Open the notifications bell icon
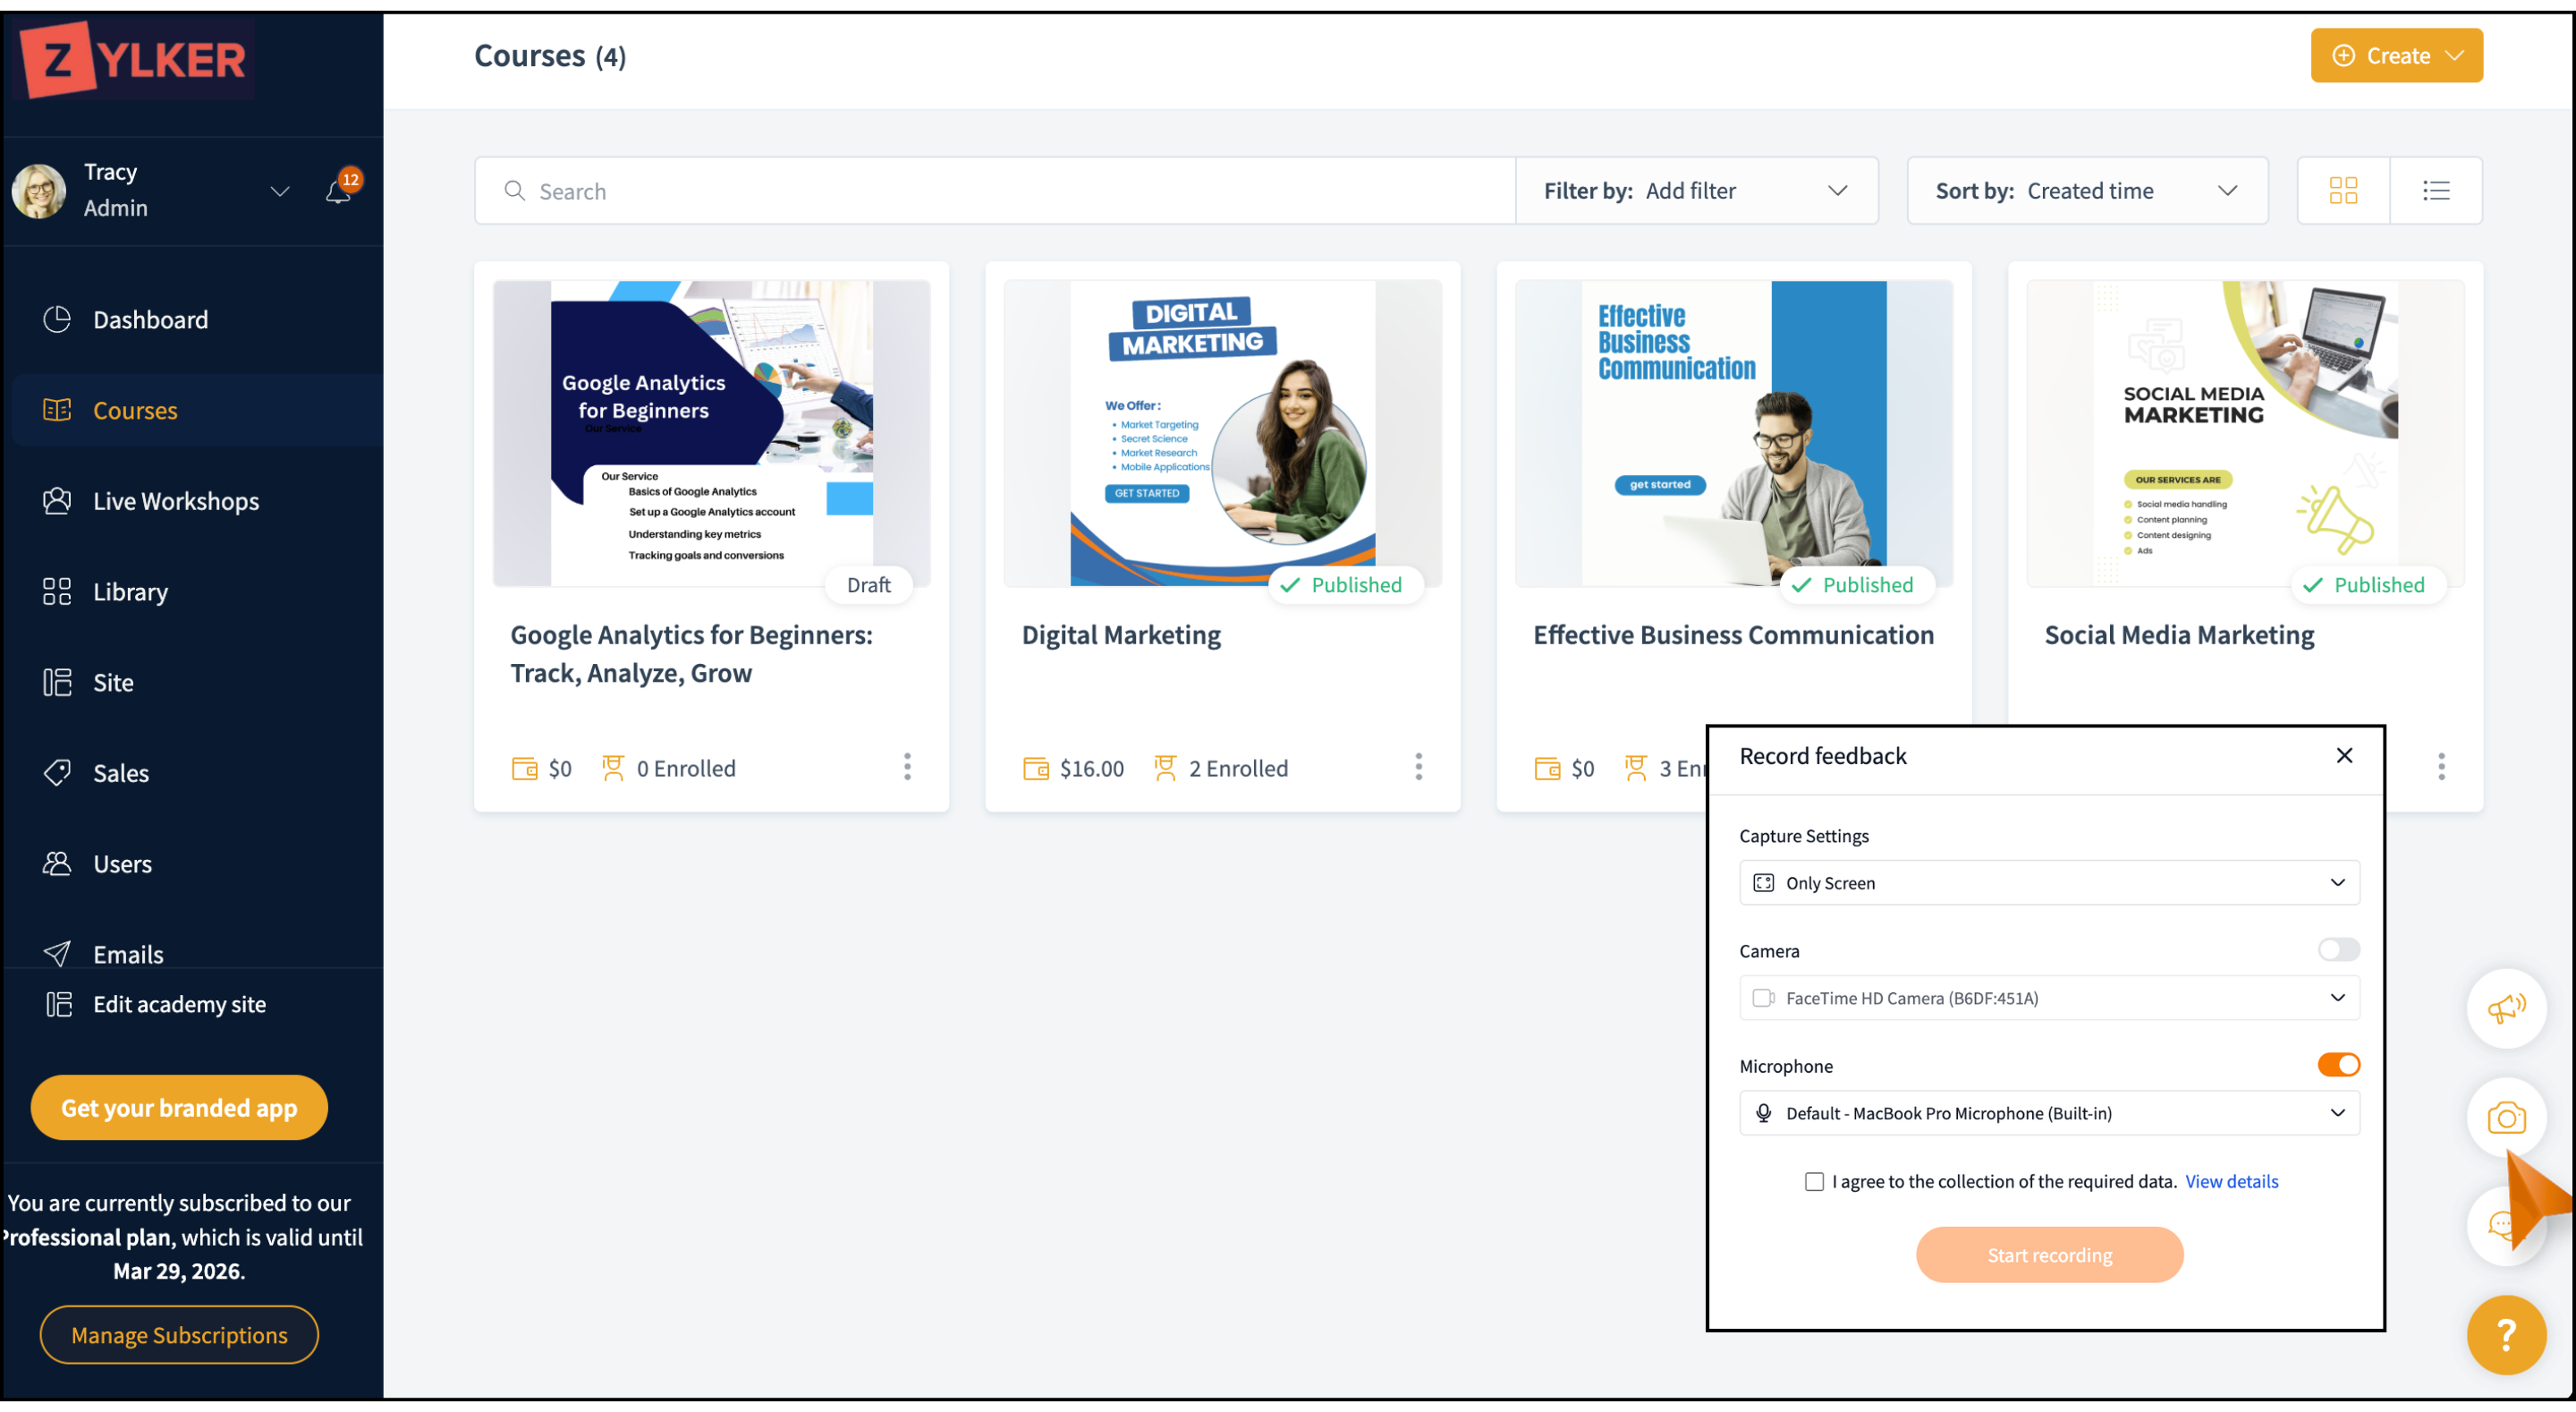 click(338, 191)
